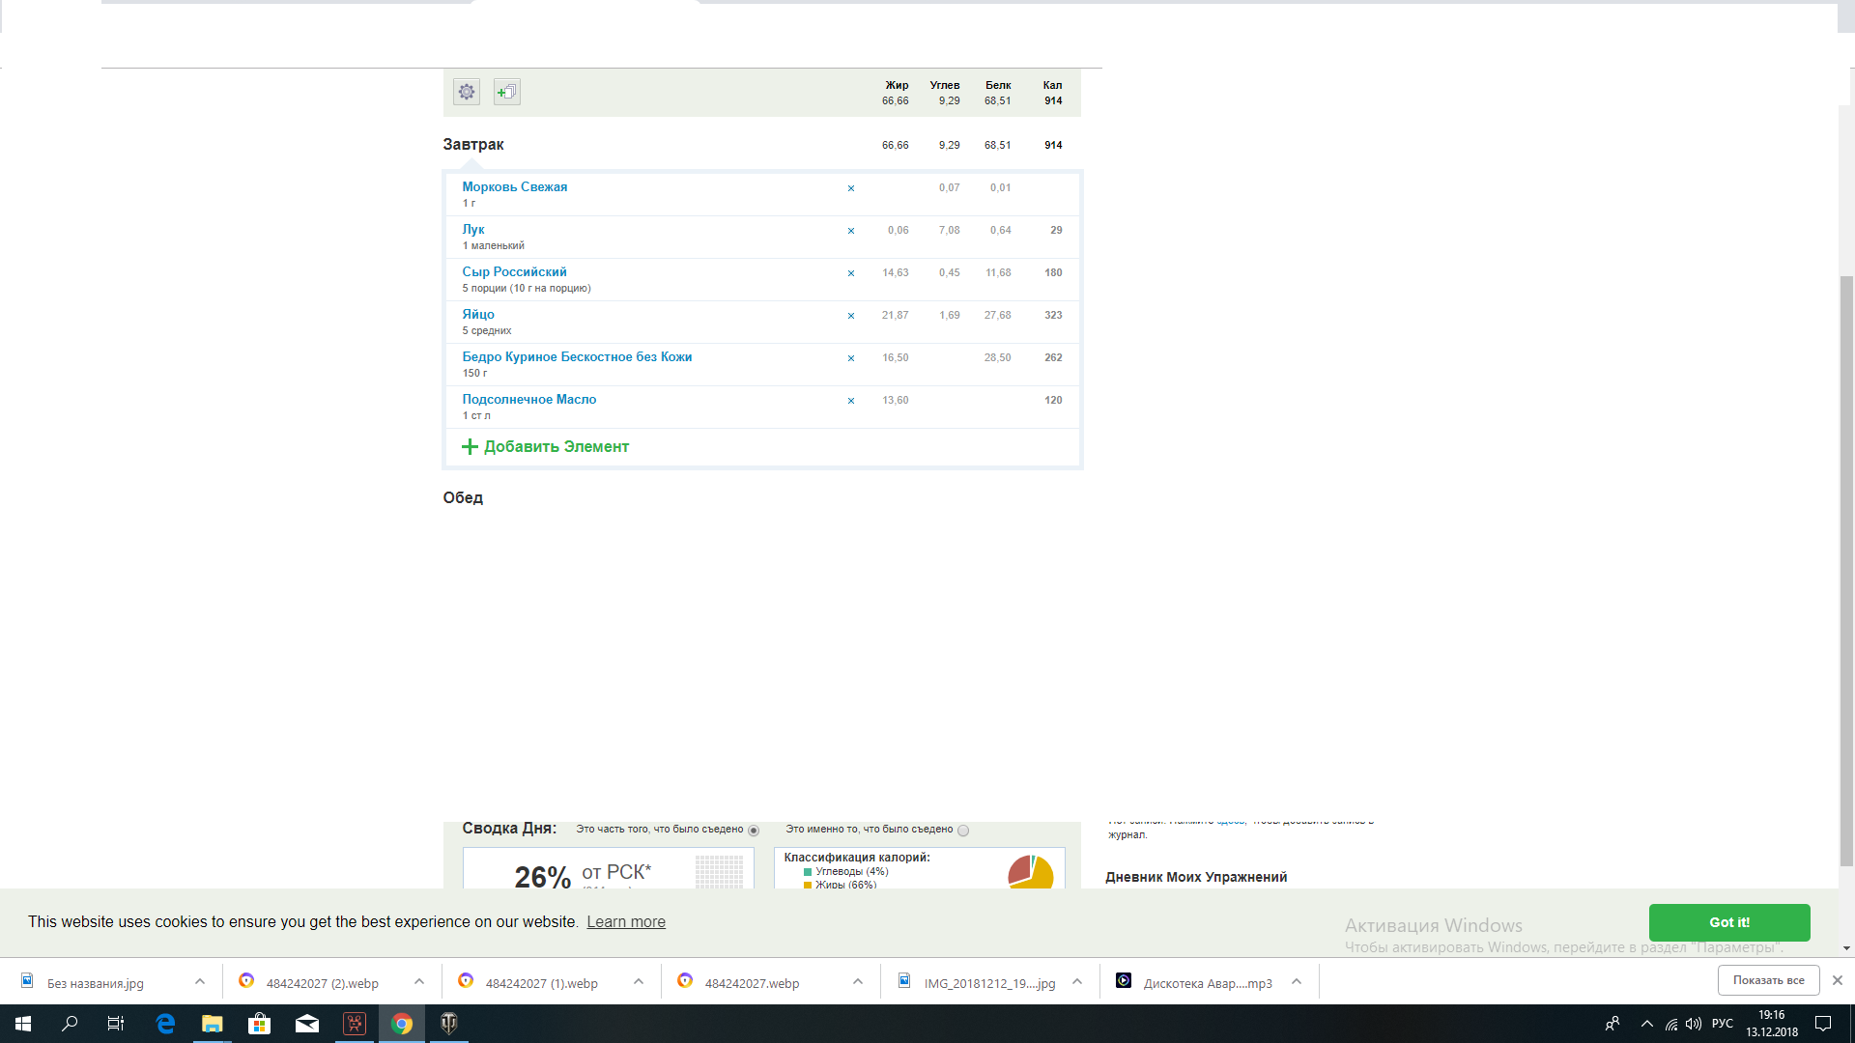Open the Обед meal section
Viewport: 1855px width, 1043px height.
pyautogui.click(x=463, y=498)
